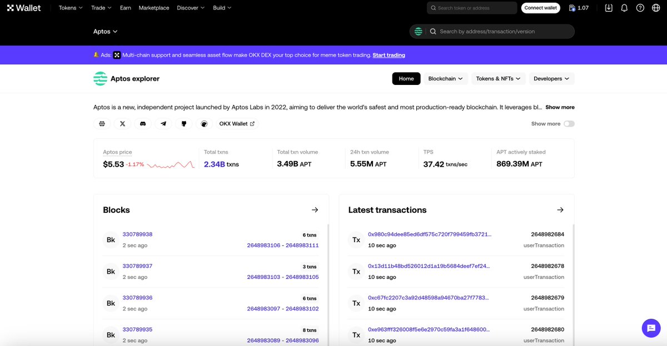Open the chat support bubble icon
The image size is (667, 346).
650,328
